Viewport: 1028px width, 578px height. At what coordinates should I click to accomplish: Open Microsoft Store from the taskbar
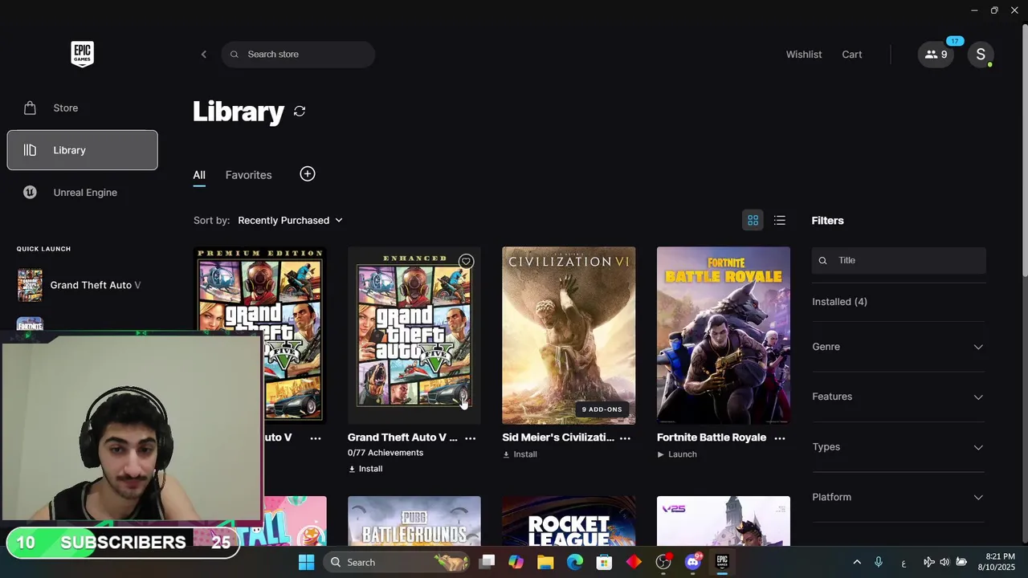coord(604,562)
